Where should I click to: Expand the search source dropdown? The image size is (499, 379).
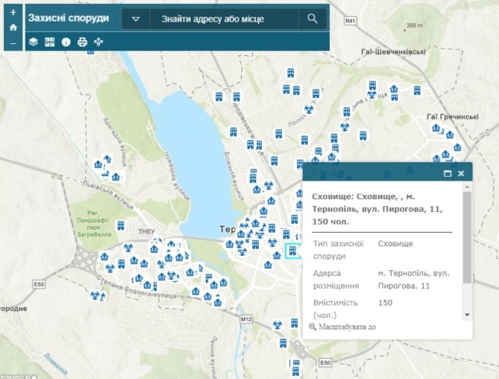click(135, 18)
